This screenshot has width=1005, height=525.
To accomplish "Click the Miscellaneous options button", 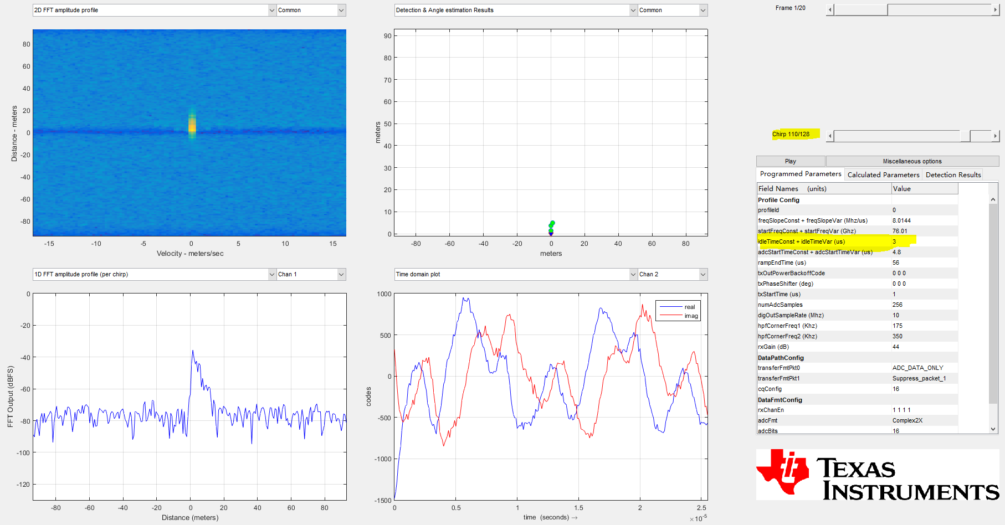I will (x=912, y=161).
